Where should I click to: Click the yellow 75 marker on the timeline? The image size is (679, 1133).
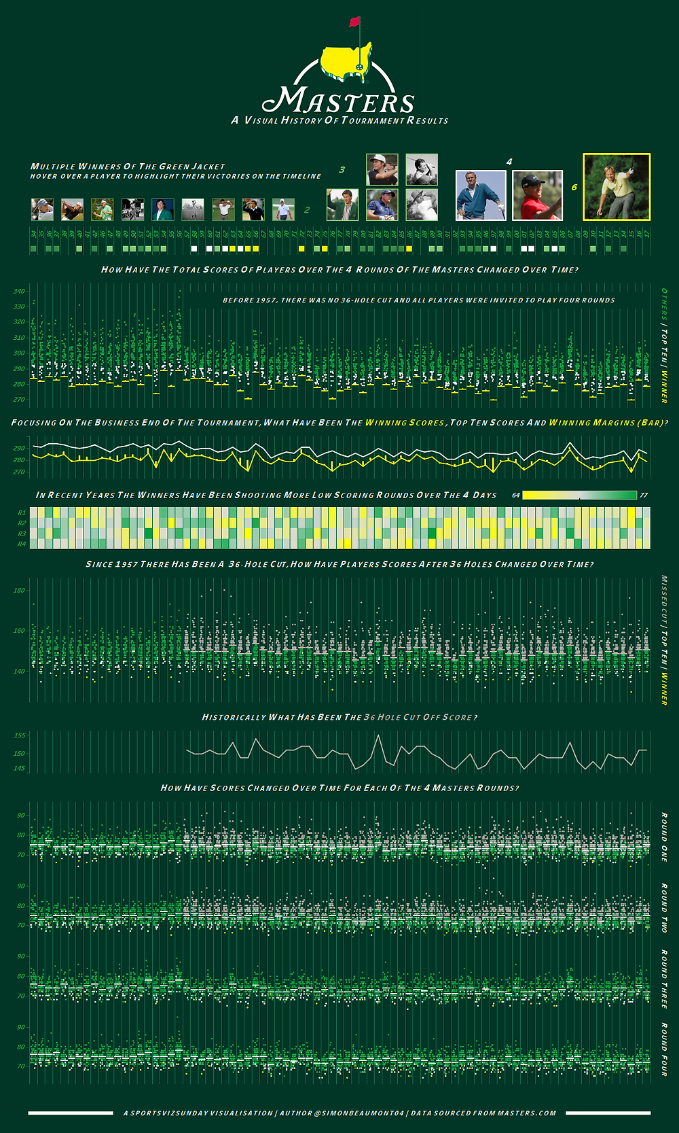coord(325,249)
